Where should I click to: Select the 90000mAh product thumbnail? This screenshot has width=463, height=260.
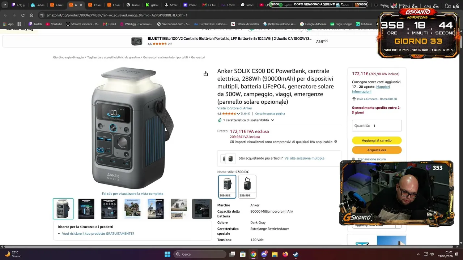click(x=86, y=209)
